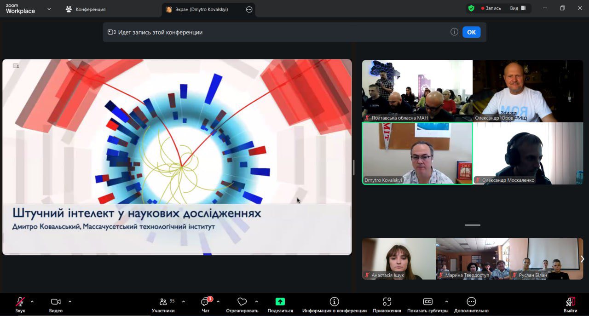
Task: Expand video options arrow next to Видео
Action: 70,302
